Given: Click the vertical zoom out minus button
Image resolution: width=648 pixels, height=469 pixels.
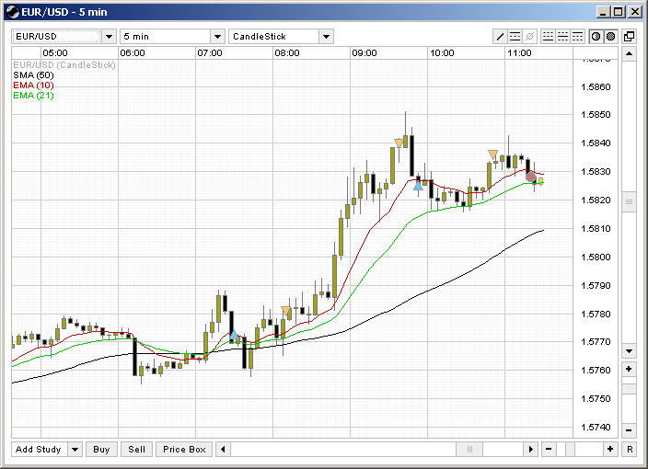Looking at the screenshot, I should coord(629,430).
